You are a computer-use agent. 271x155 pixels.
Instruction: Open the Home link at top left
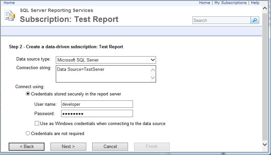[x=9, y=3]
